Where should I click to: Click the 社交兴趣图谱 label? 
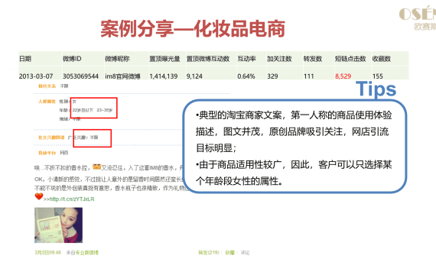(x=51, y=137)
